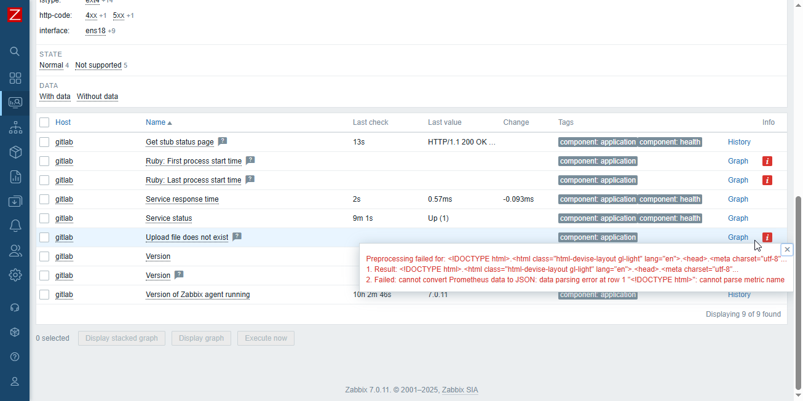
Task: Click red error info icon for Ruby: Last process
Action: (767, 180)
